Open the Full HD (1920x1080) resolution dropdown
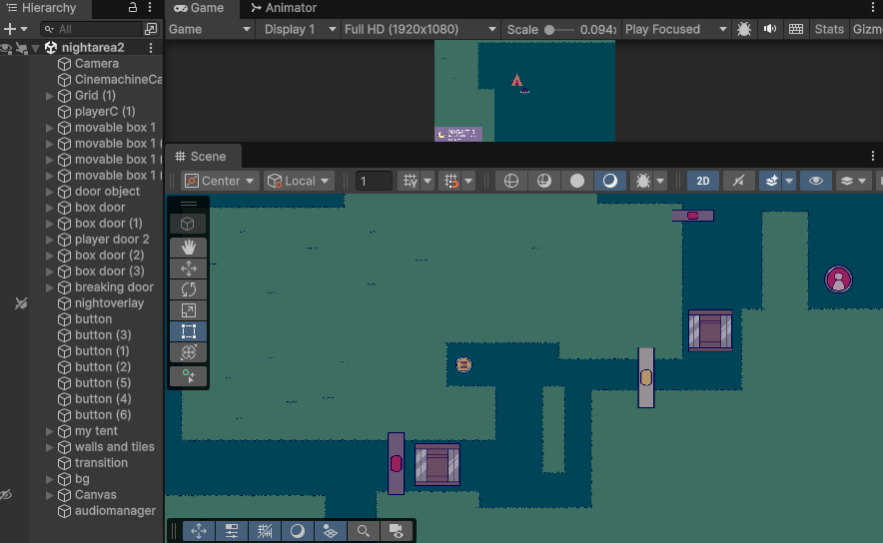Viewport: 883px width, 543px height. (420, 29)
